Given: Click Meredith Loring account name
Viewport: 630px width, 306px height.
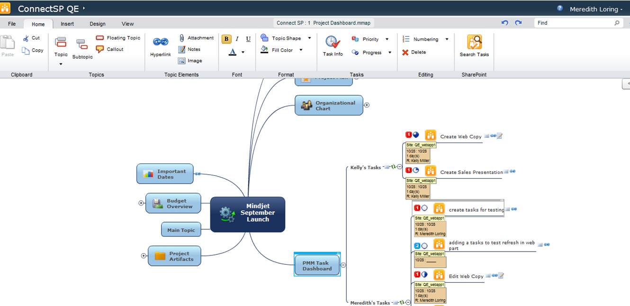Looking at the screenshot, I should (x=595, y=8).
